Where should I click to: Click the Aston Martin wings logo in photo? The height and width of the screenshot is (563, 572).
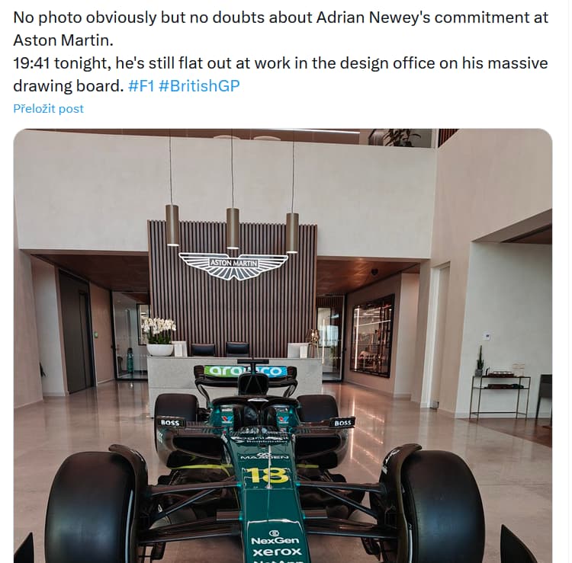coord(233,266)
